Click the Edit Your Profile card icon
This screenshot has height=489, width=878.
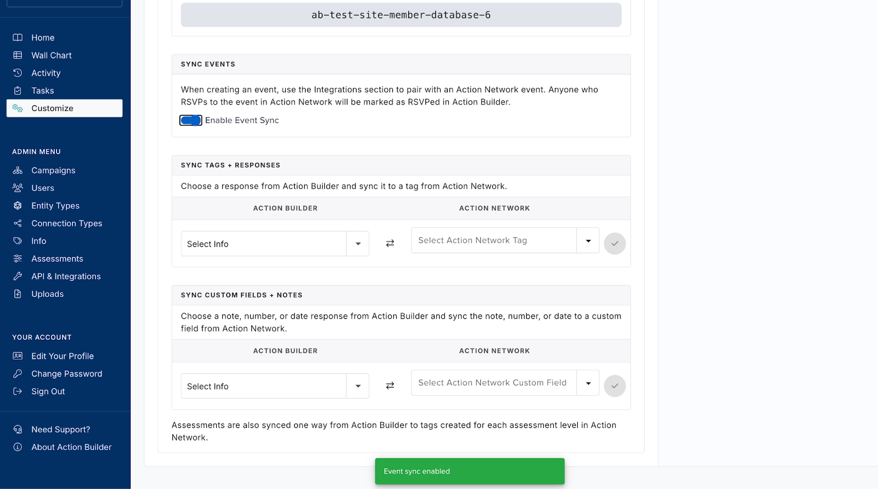tap(18, 356)
